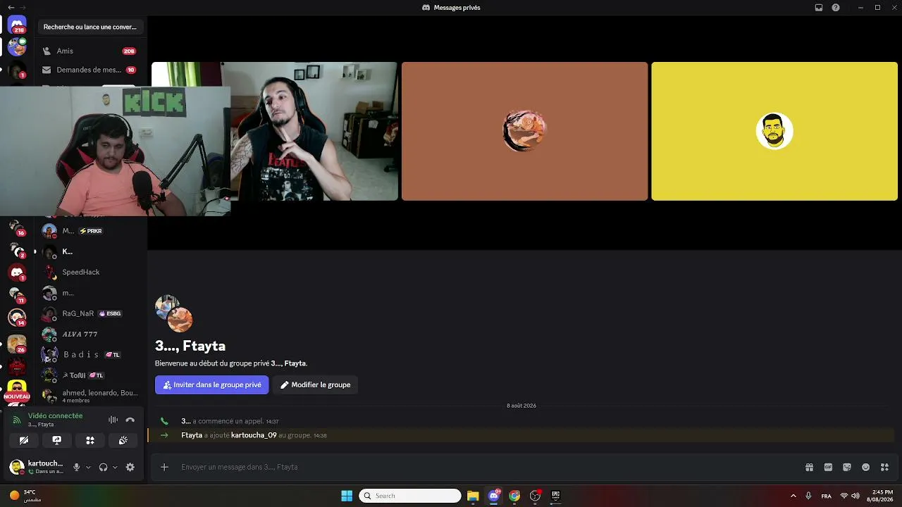Click Vidéo connectée status text
This screenshot has height=507, width=902.
[x=55, y=415]
